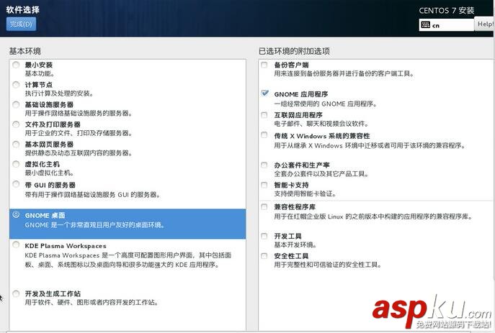Click the 互联网应用程序 add-on label
Image resolution: width=495 pixels, height=333 pixels.
click(298, 115)
